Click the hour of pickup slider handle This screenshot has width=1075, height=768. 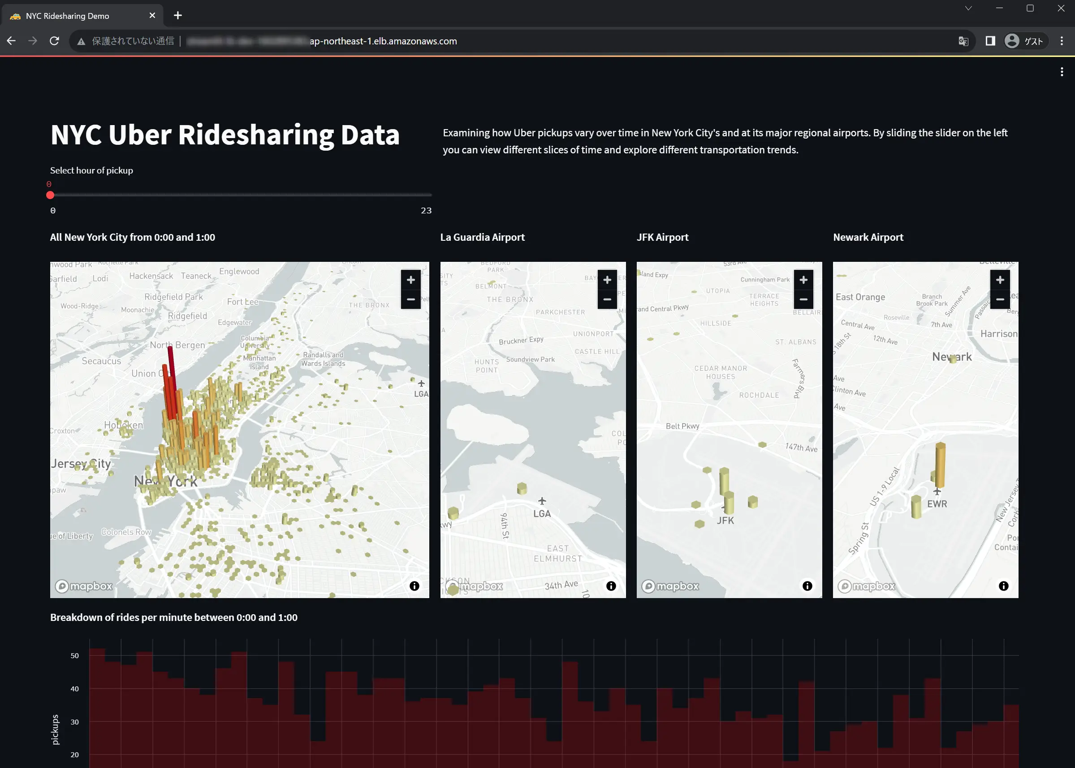tap(50, 195)
